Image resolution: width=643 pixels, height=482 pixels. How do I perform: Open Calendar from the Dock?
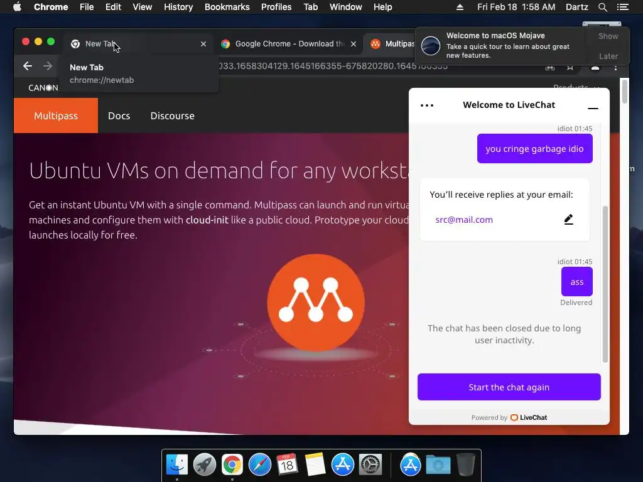(287, 465)
